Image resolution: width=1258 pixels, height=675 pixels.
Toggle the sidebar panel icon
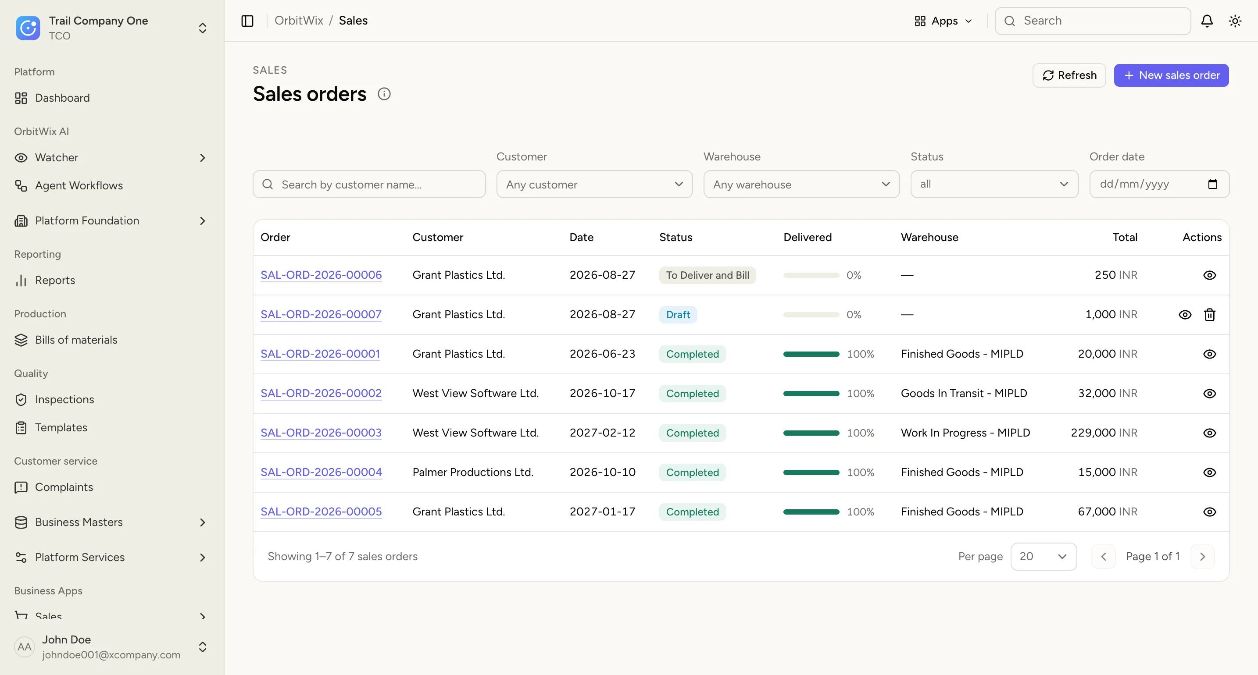(x=247, y=21)
